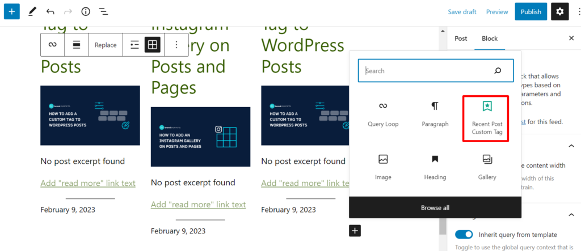Screen dimensions: 581x251
Task: Click the first post's February 9, 2023 date
Action: (x=68, y=210)
